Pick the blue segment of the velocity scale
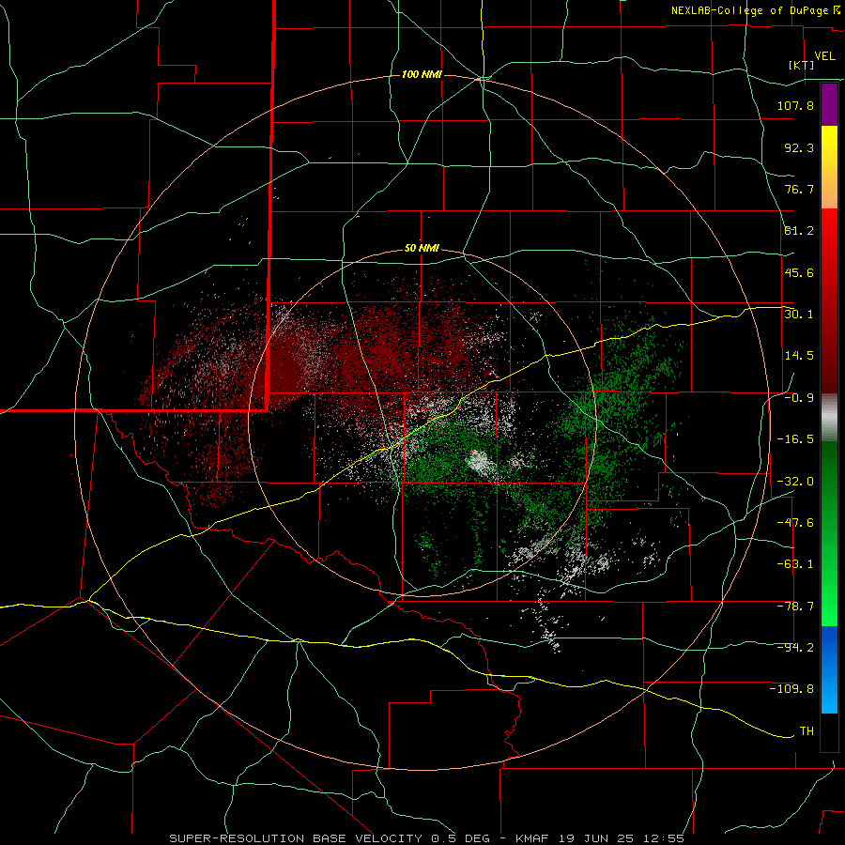Image resolution: width=845 pixels, height=845 pixels. click(x=829, y=669)
